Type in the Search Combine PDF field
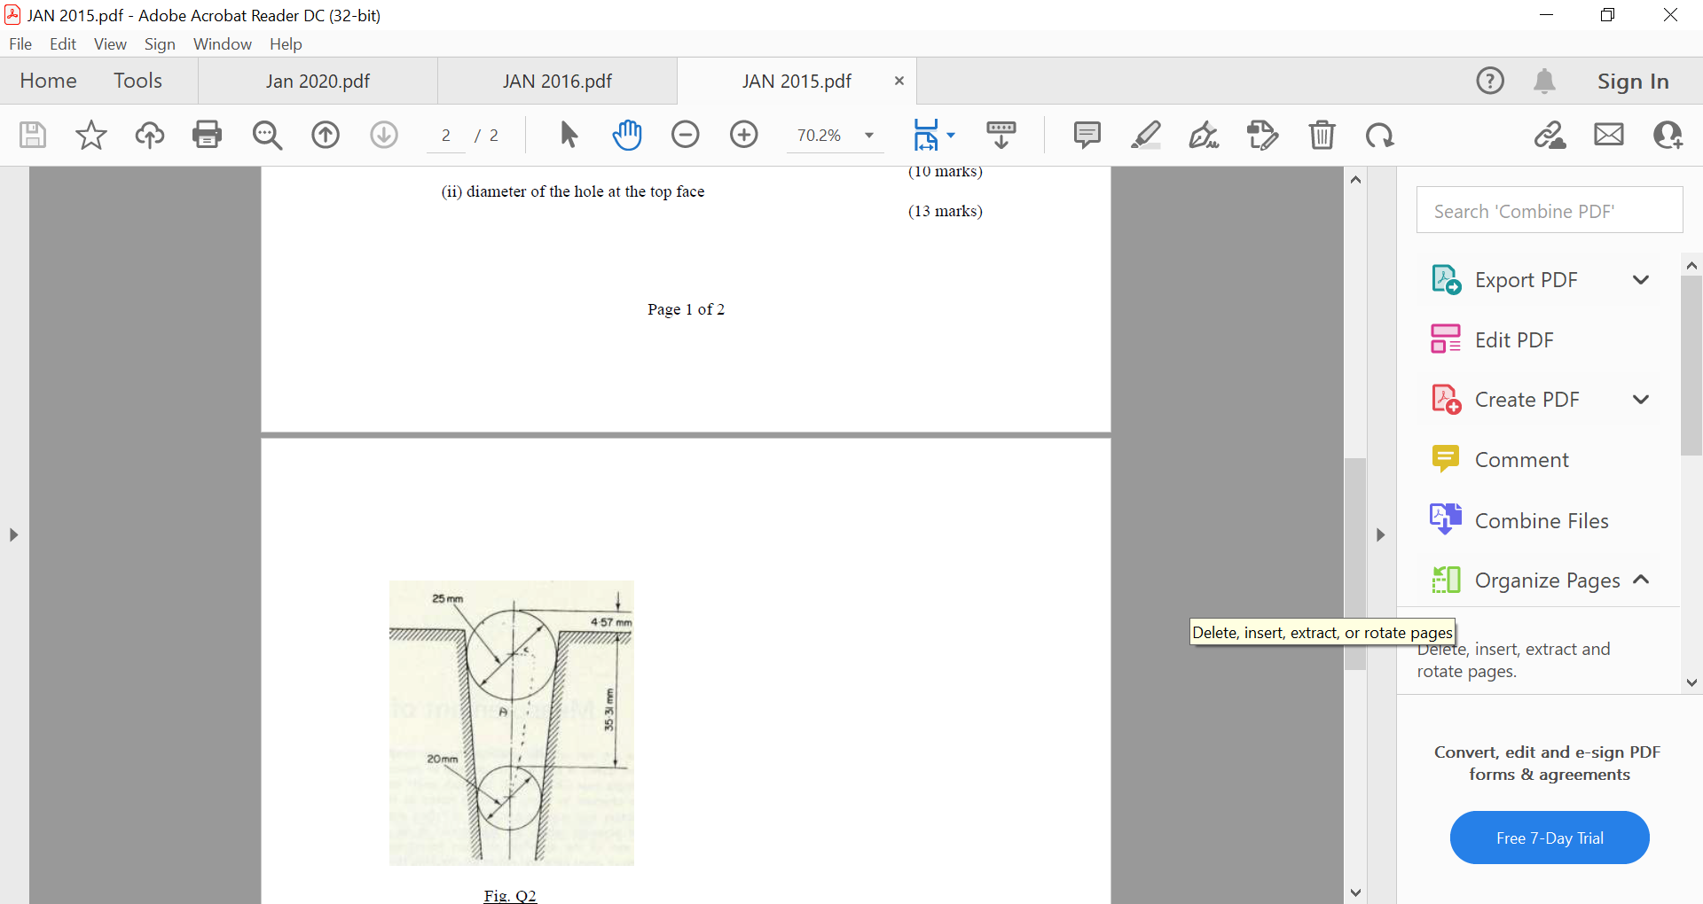The height and width of the screenshot is (904, 1703). click(1549, 210)
